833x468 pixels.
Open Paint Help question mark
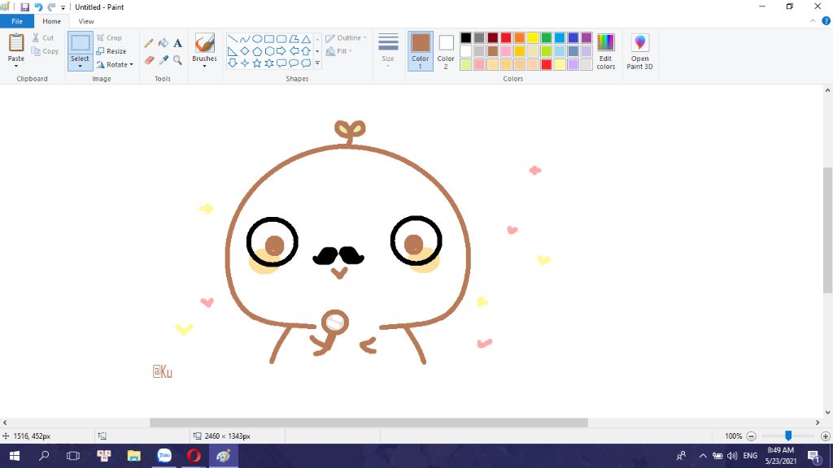[826, 21]
